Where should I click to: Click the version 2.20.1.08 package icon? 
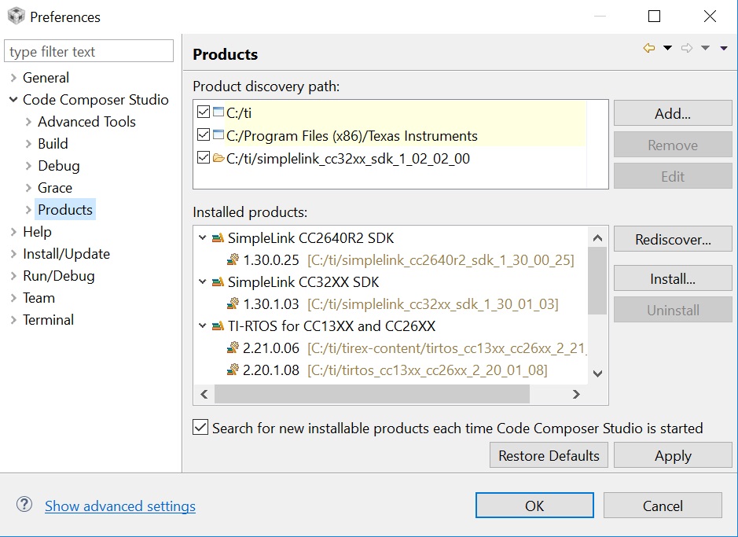(233, 370)
